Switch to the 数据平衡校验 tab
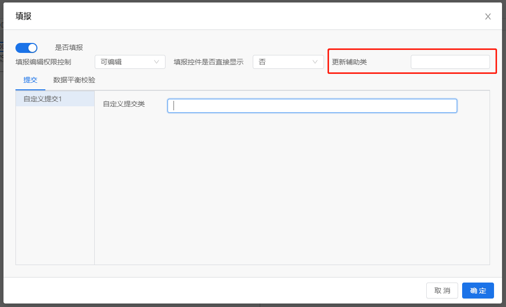Image resolution: width=506 pixels, height=307 pixels. coord(74,80)
